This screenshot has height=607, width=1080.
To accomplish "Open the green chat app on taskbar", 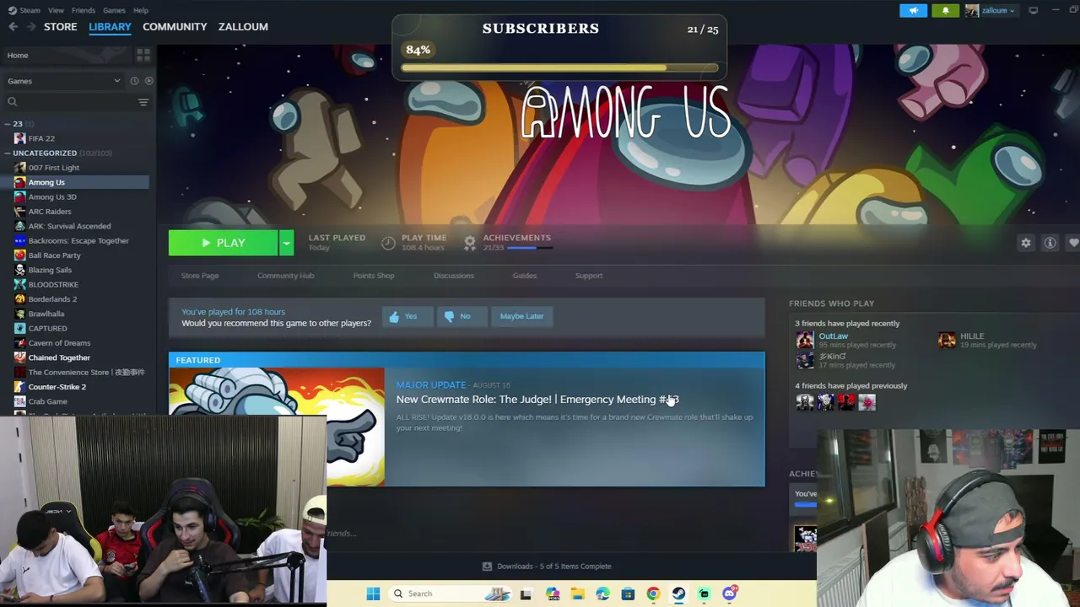I will click(704, 594).
